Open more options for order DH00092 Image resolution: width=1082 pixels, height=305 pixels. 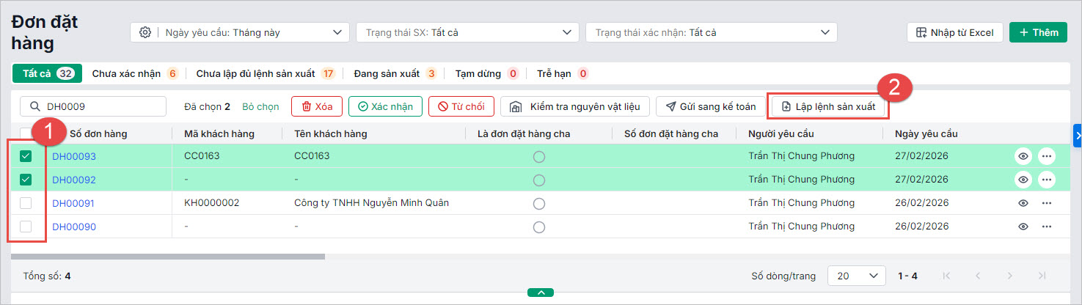(1047, 180)
